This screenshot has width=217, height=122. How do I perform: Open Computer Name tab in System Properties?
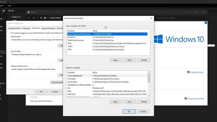[x=15, y=28]
